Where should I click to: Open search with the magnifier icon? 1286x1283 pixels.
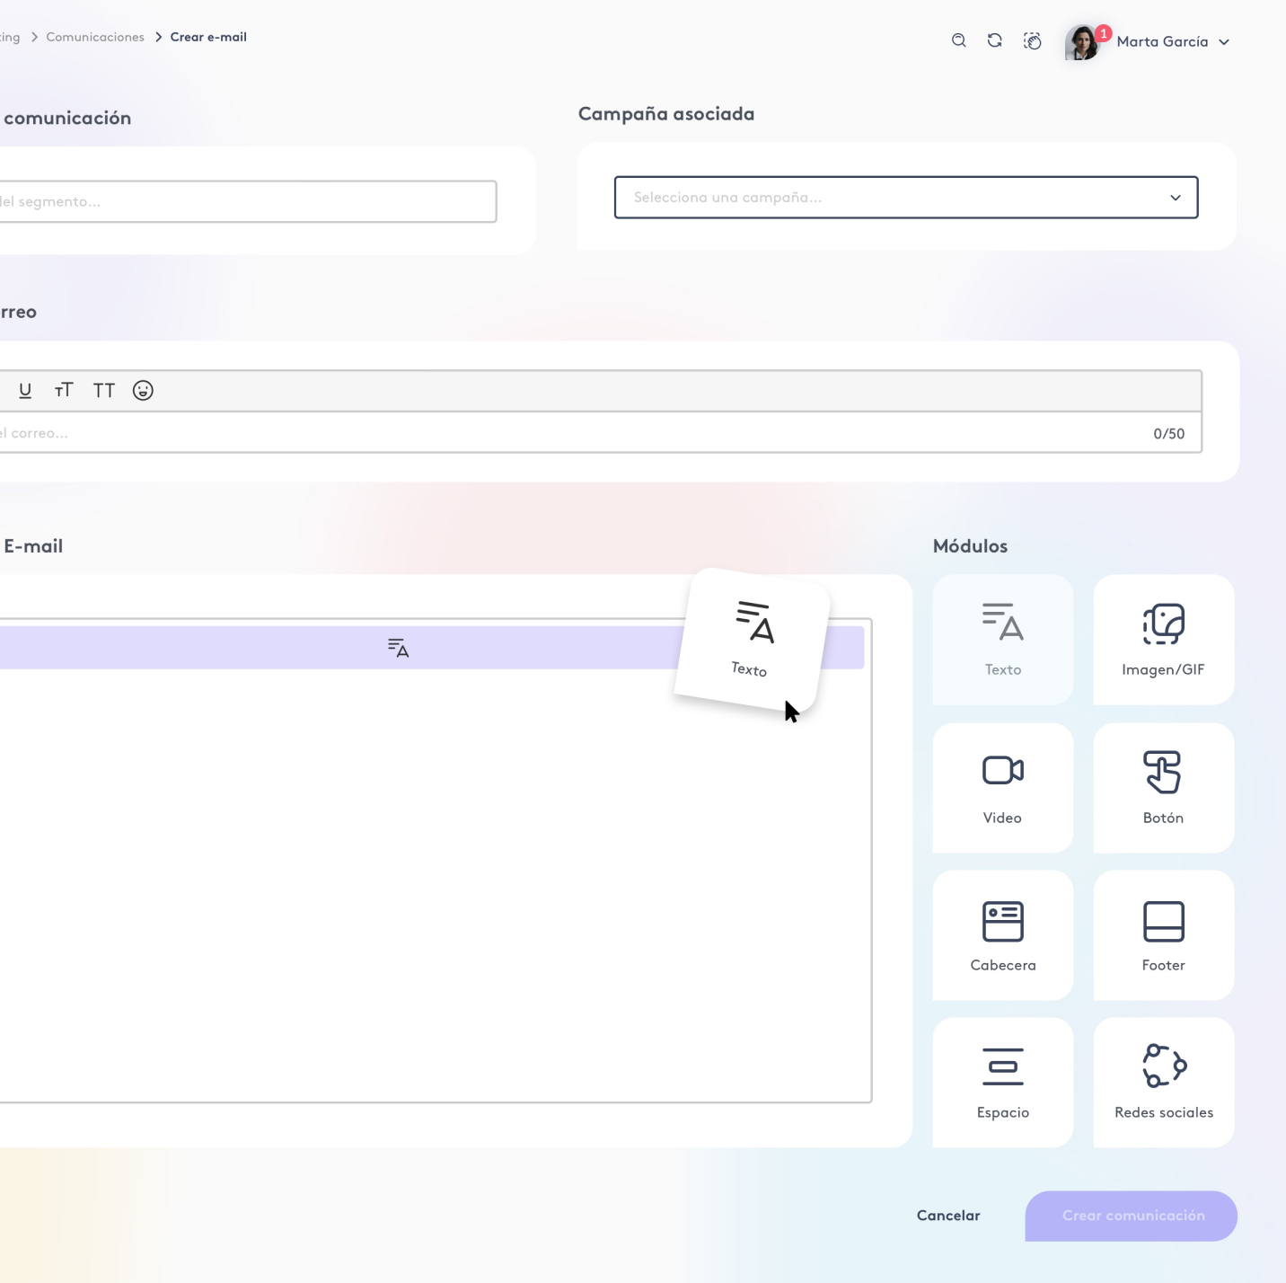point(958,40)
